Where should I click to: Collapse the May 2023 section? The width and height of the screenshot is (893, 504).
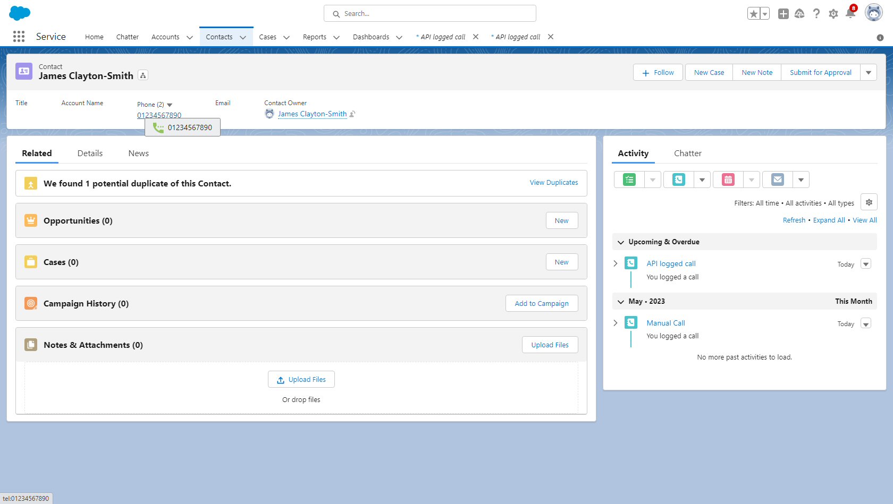[620, 302]
